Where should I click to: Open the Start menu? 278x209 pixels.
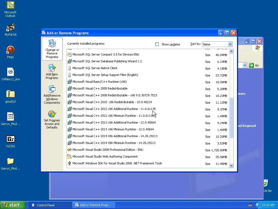pos(13,205)
